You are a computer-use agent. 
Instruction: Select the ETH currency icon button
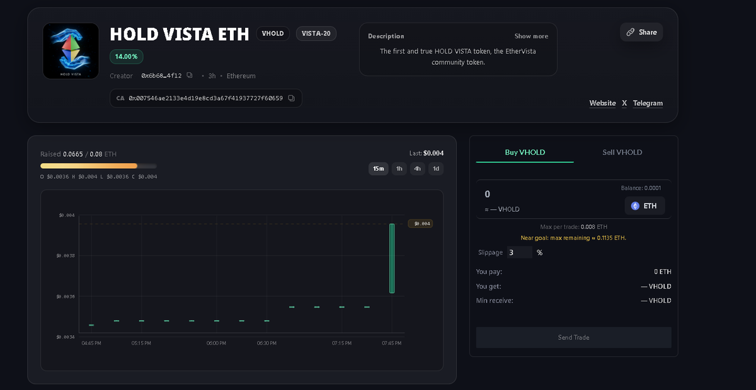pyautogui.click(x=644, y=206)
